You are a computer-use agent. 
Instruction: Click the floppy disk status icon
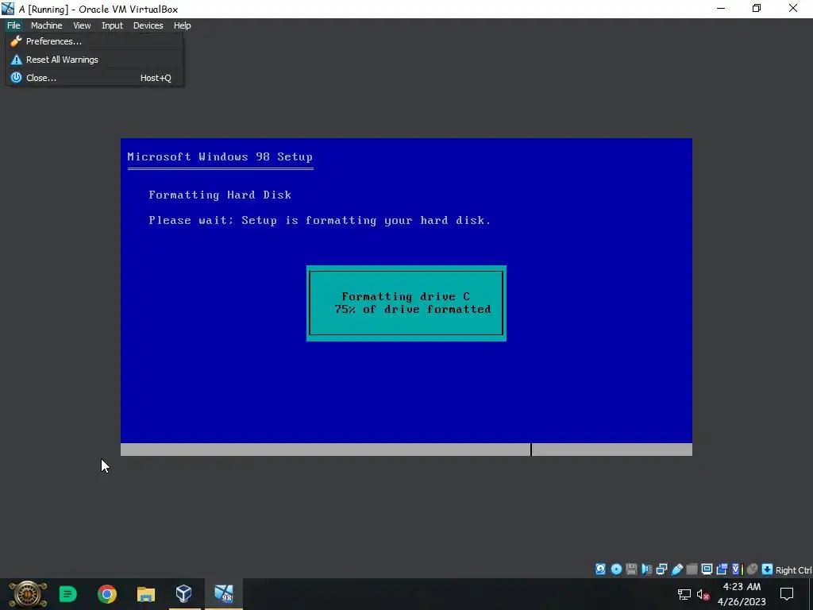[631, 569]
